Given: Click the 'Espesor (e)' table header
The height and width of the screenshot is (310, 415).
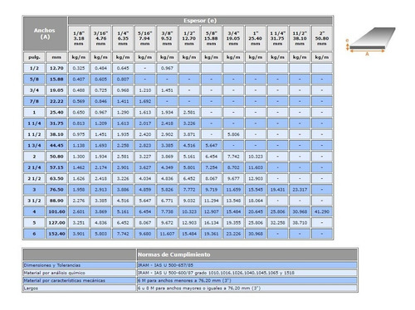Looking at the screenshot, I should pos(200,21).
